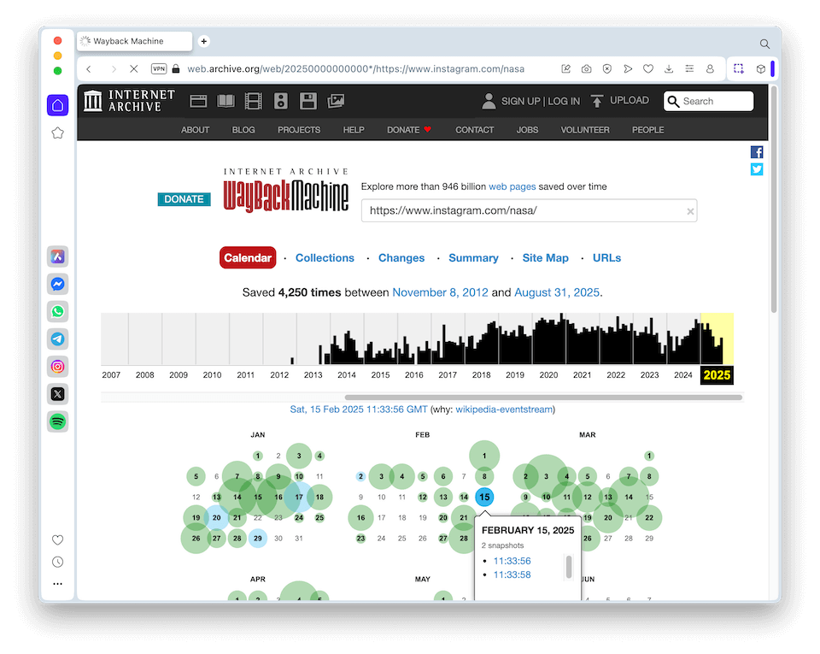
Task: Share page via Facebook icon
Action: coord(757,152)
